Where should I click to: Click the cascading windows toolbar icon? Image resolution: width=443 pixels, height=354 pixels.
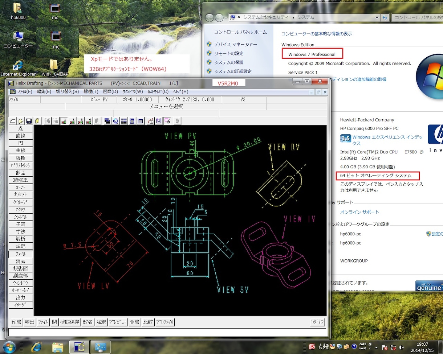click(x=107, y=121)
